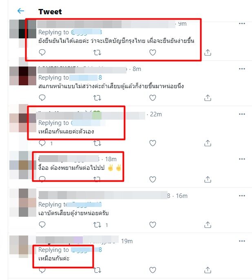
Task: Open more options for the 16m tweet
Action: click(x=242, y=196)
